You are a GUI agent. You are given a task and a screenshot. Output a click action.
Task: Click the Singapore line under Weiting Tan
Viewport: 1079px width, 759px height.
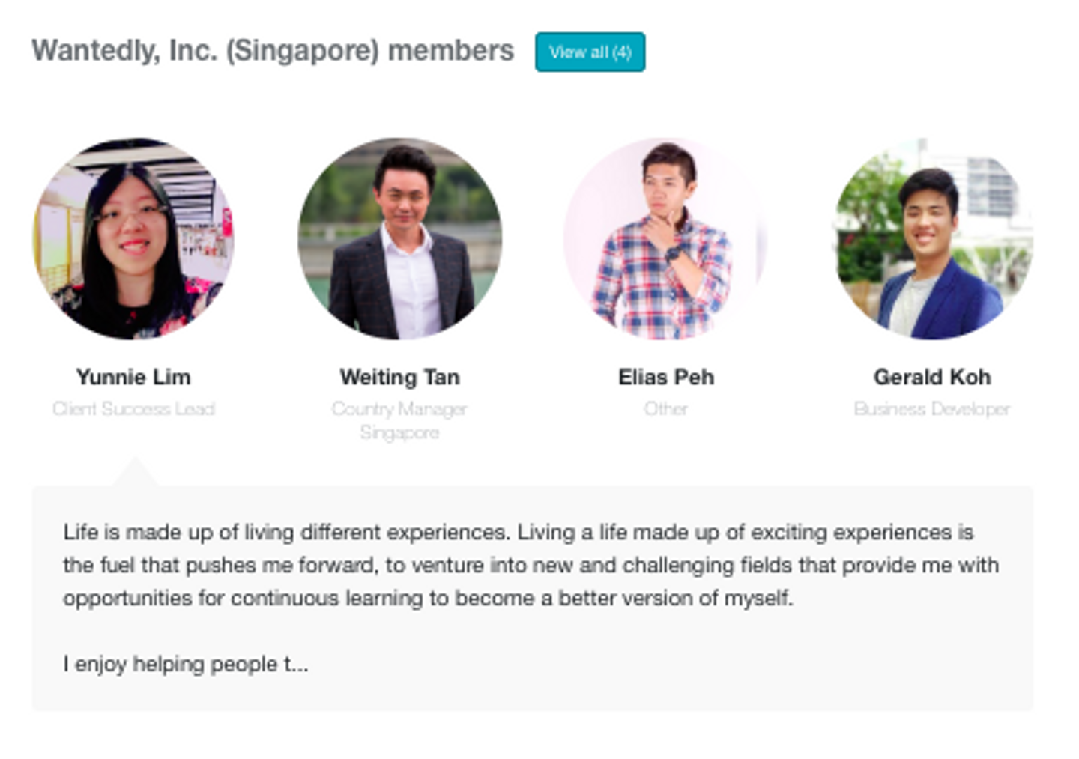coord(399,433)
